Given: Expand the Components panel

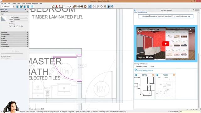Looking at the screenshot, I should point(14,35).
